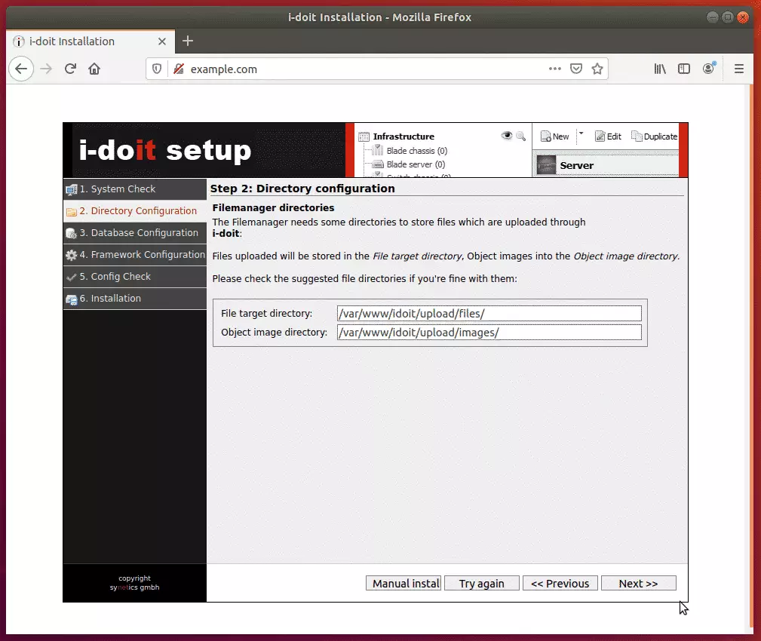Click the copyright synetics gmbh text

[x=134, y=583]
